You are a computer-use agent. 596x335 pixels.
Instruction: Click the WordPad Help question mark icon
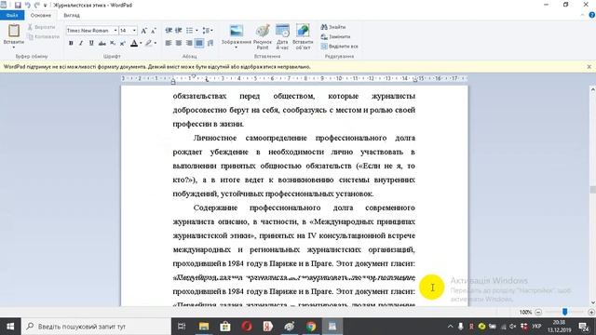tap(592, 15)
